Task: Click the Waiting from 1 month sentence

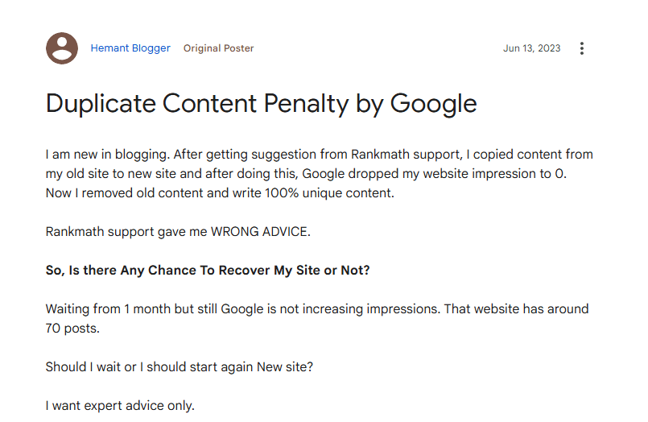Action: pyautogui.click(x=242, y=308)
